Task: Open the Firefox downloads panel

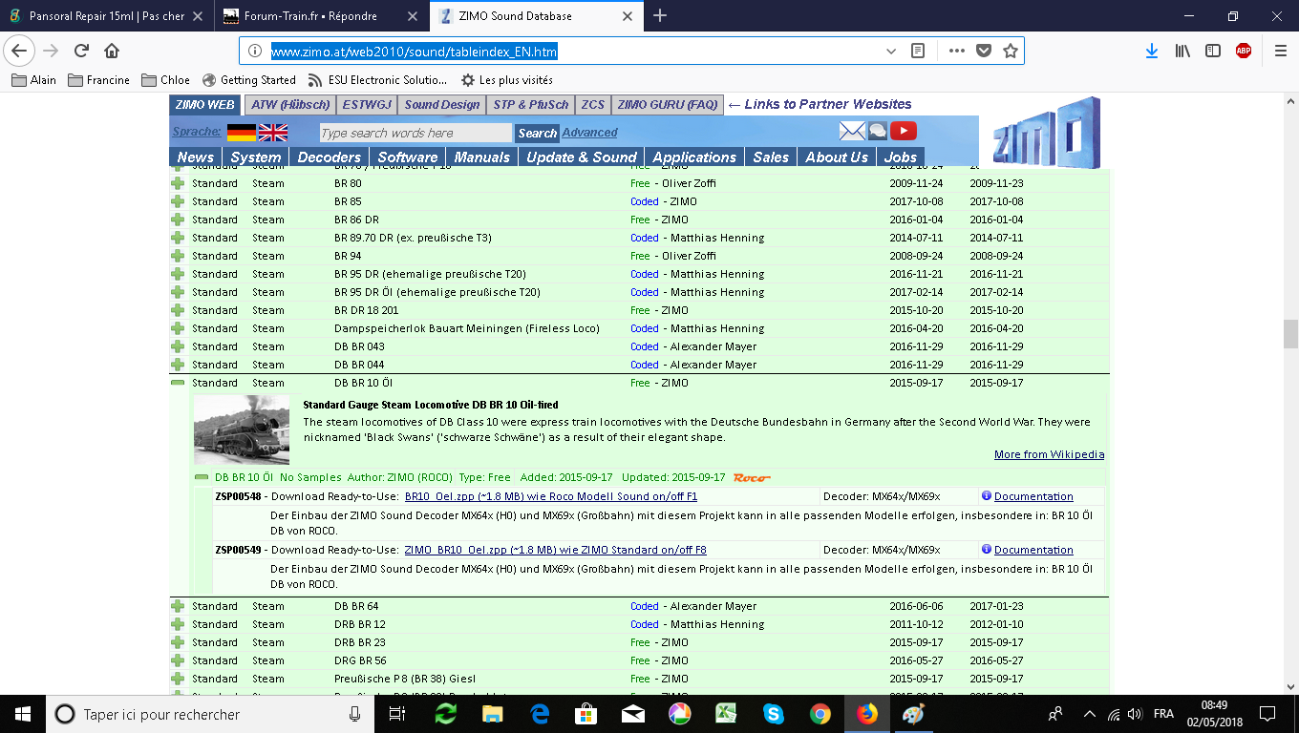Action: [x=1152, y=52]
